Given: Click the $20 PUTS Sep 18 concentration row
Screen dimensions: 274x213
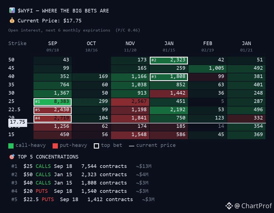Looking at the screenshot, I should coord(80,191).
